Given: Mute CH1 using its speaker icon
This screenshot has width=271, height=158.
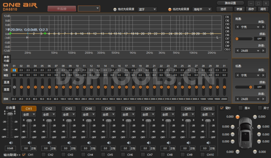Looking at the screenshot, I should (29, 143).
